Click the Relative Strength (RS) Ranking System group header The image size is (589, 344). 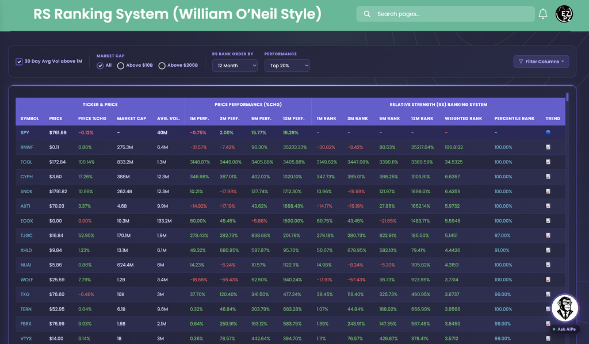pyautogui.click(x=438, y=104)
